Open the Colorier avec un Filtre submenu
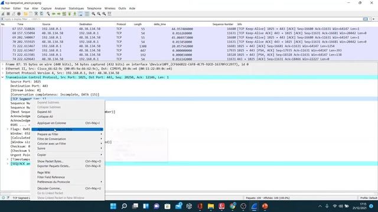 pyautogui.click(x=67, y=144)
